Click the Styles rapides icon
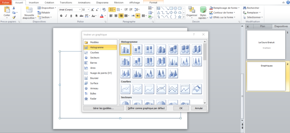290x133 pixels. point(203,10)
